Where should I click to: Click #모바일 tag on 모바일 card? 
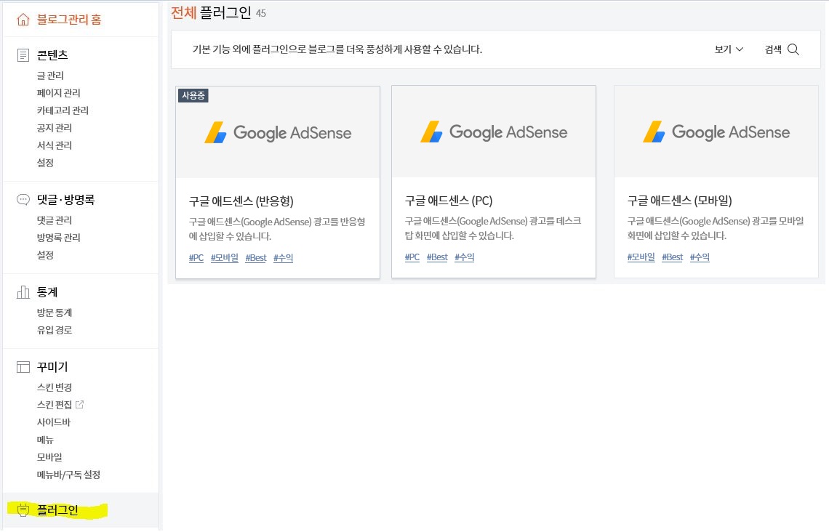[x=641, y=257]
